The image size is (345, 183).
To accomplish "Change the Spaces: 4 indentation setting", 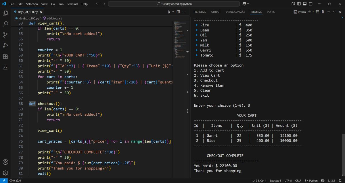I will coord(275,180).
